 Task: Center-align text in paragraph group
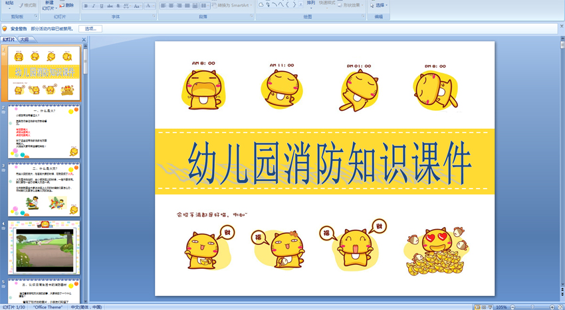click(x=171, y=6)
